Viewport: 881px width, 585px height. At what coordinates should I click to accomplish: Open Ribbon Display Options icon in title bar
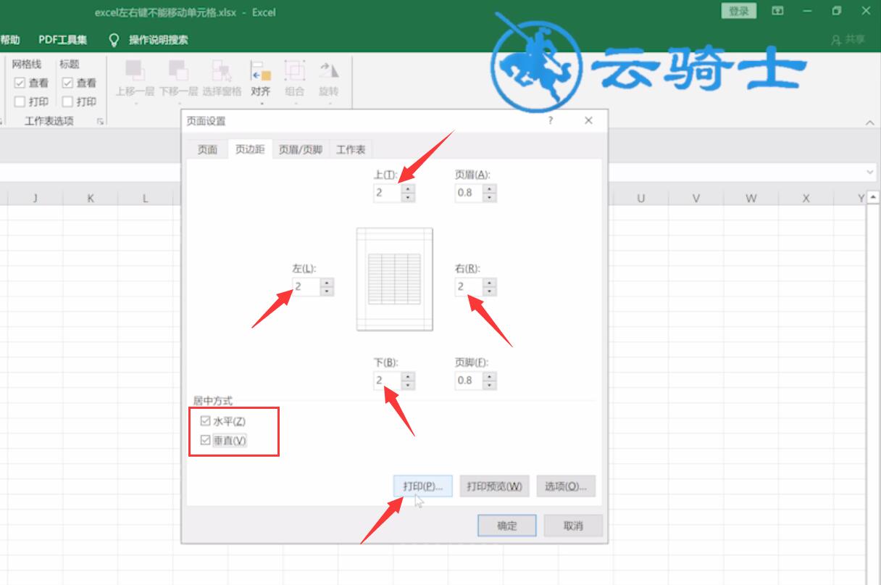pos(777,11)
